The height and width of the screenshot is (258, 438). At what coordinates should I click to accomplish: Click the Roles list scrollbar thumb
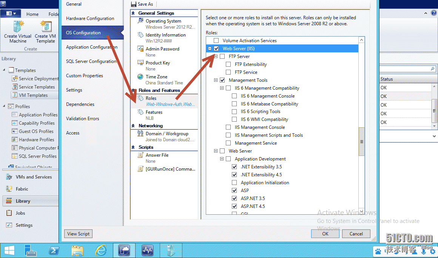pyautogui.click(x=361, y=142)
